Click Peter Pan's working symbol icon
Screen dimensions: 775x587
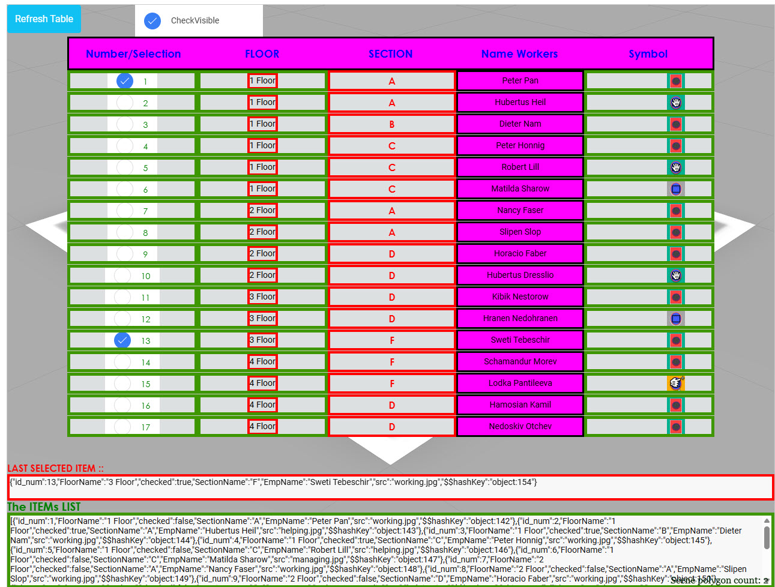676,80
